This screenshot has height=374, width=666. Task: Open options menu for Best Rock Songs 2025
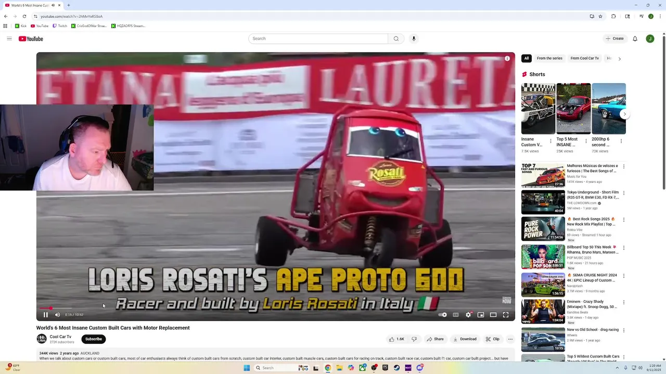624,220
